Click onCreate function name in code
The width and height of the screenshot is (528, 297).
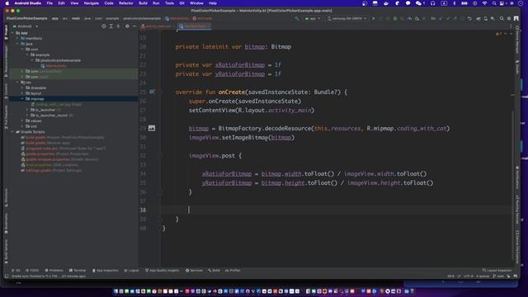pos(232,92)
